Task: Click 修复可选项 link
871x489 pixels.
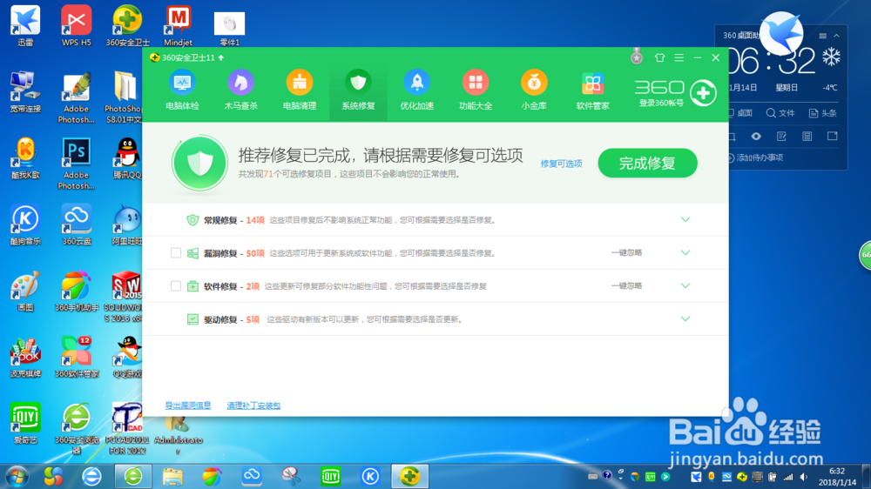Action: tap(561, 164)
